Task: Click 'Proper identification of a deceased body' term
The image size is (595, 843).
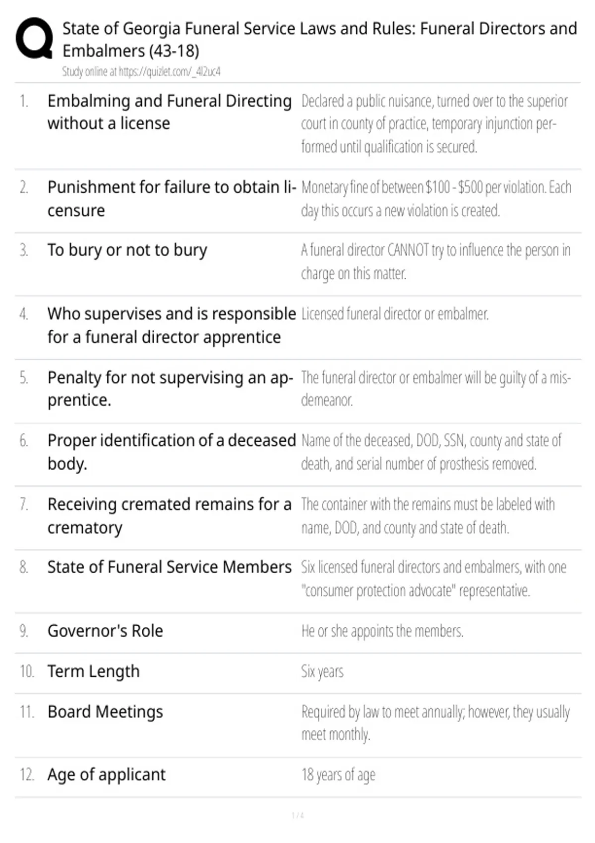Action: (172, 452)
